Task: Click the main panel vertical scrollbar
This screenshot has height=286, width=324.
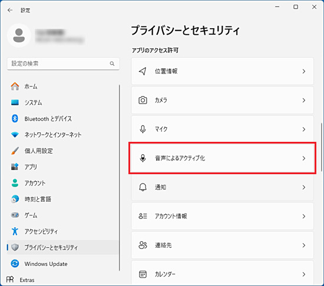Action: point(321,147)
